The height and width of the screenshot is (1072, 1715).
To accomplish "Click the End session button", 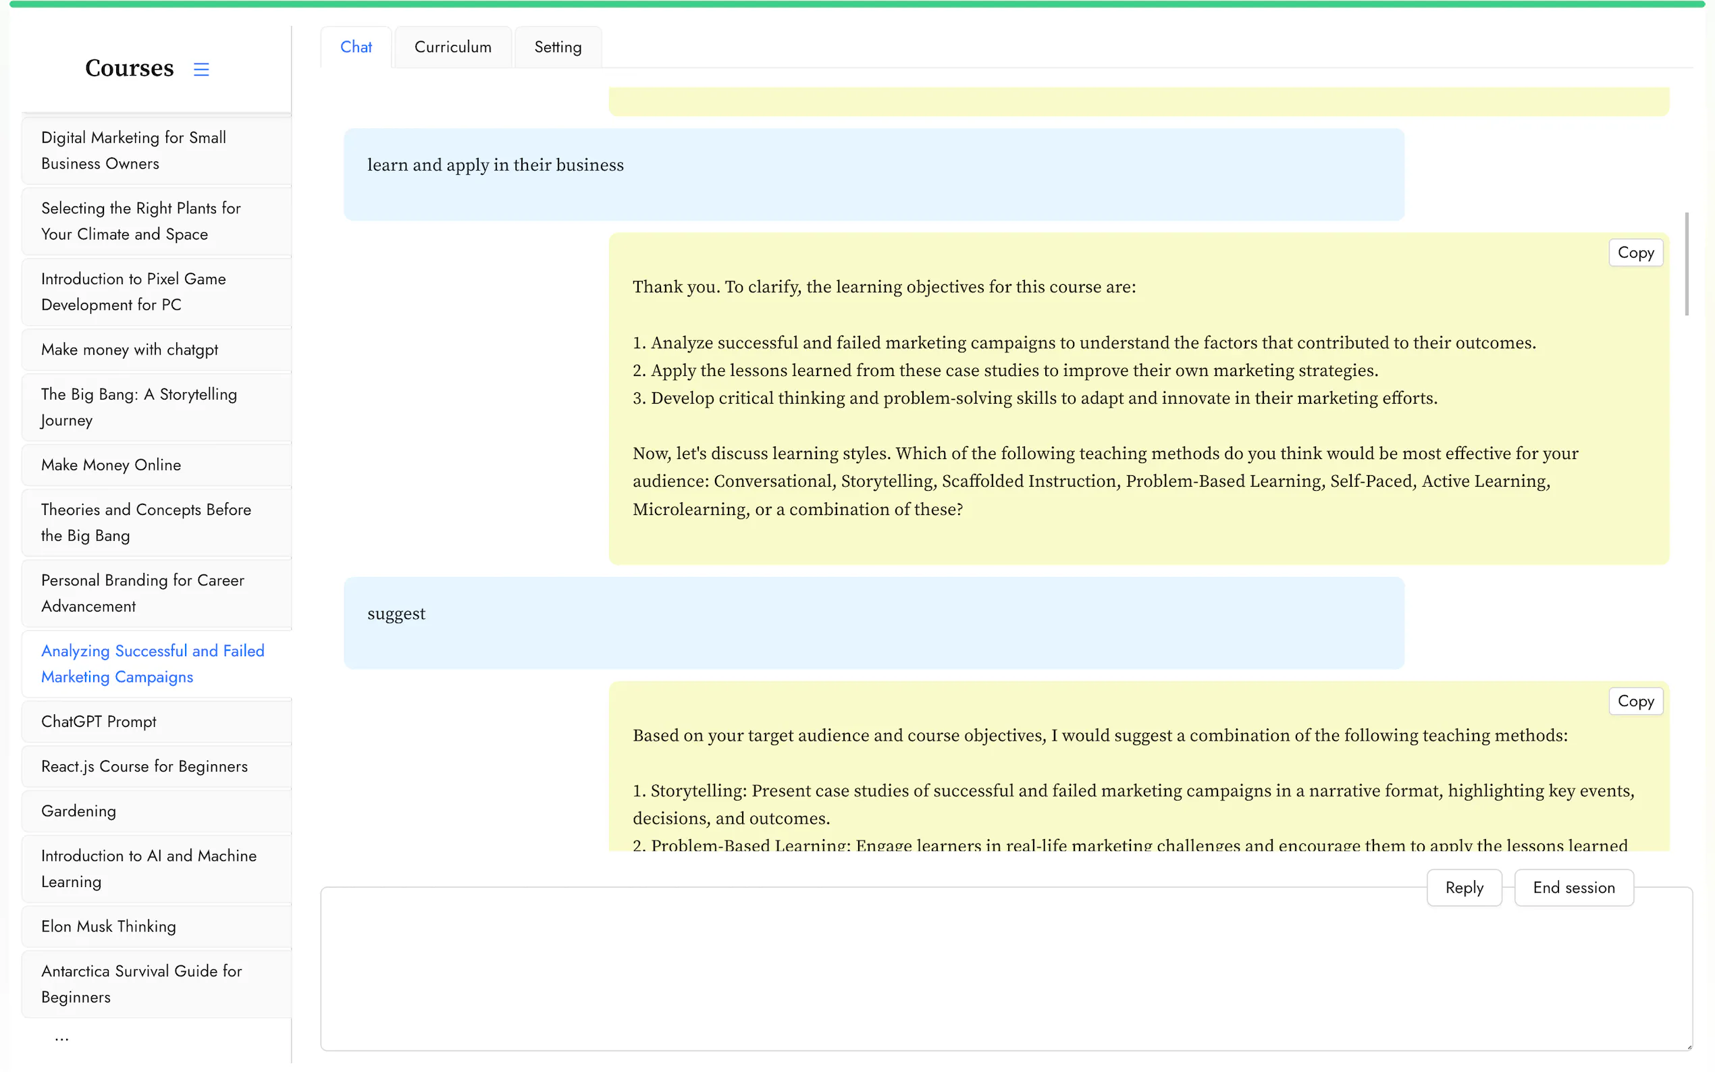I will [1573, 888].
